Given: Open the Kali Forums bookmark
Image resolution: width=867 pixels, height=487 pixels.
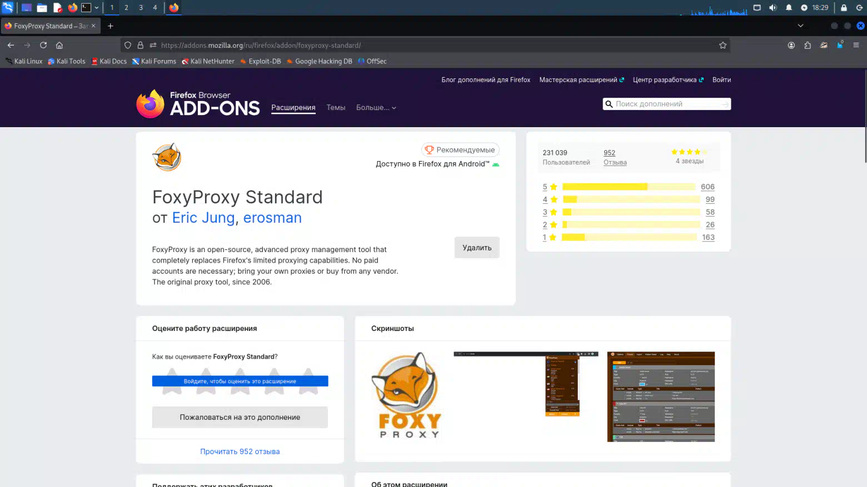Looking at the screenshot, I should [154, 61].
